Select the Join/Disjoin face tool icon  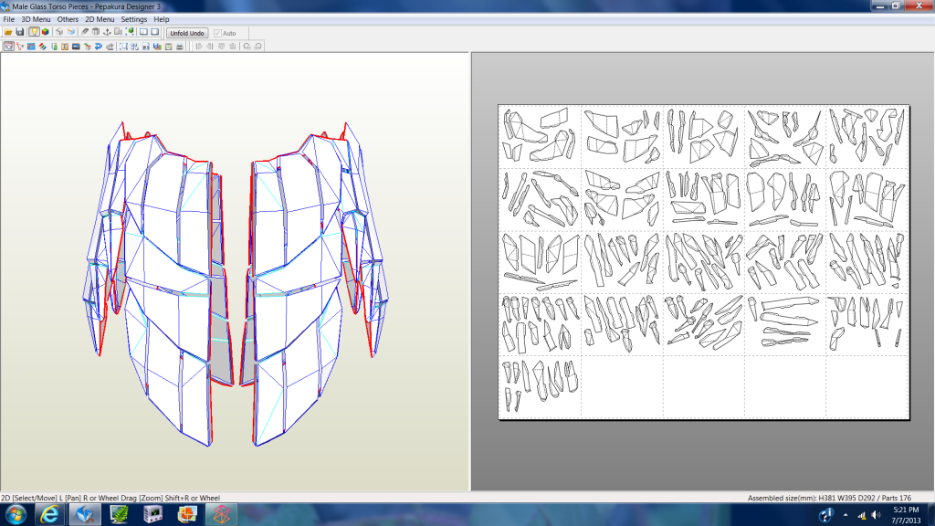pyautogui.click(x=20, y=46)
